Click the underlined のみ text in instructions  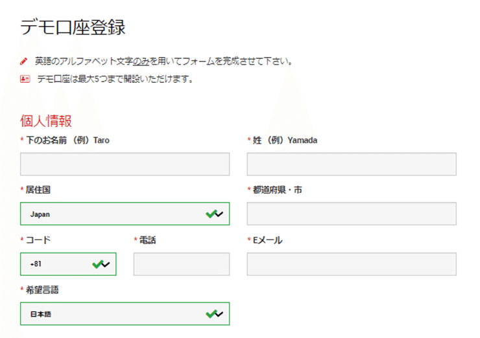(x=141, y=62)
